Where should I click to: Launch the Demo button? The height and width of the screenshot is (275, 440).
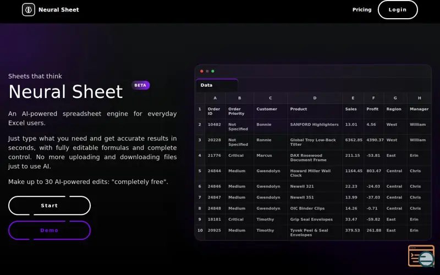pos(50,230)
